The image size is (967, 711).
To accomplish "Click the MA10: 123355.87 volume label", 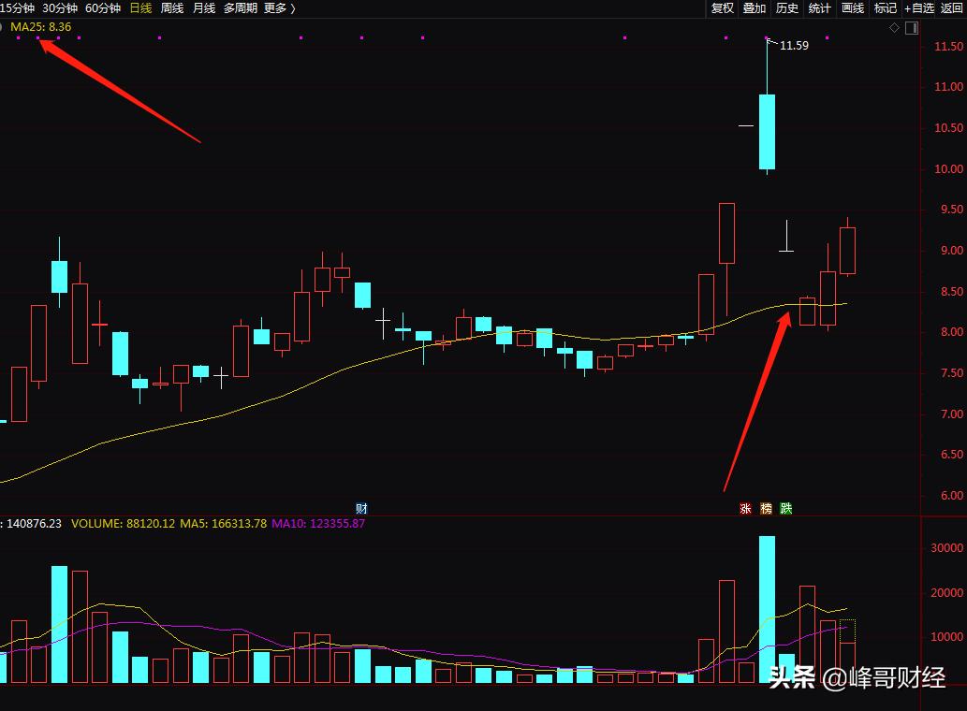I will 318,524.
